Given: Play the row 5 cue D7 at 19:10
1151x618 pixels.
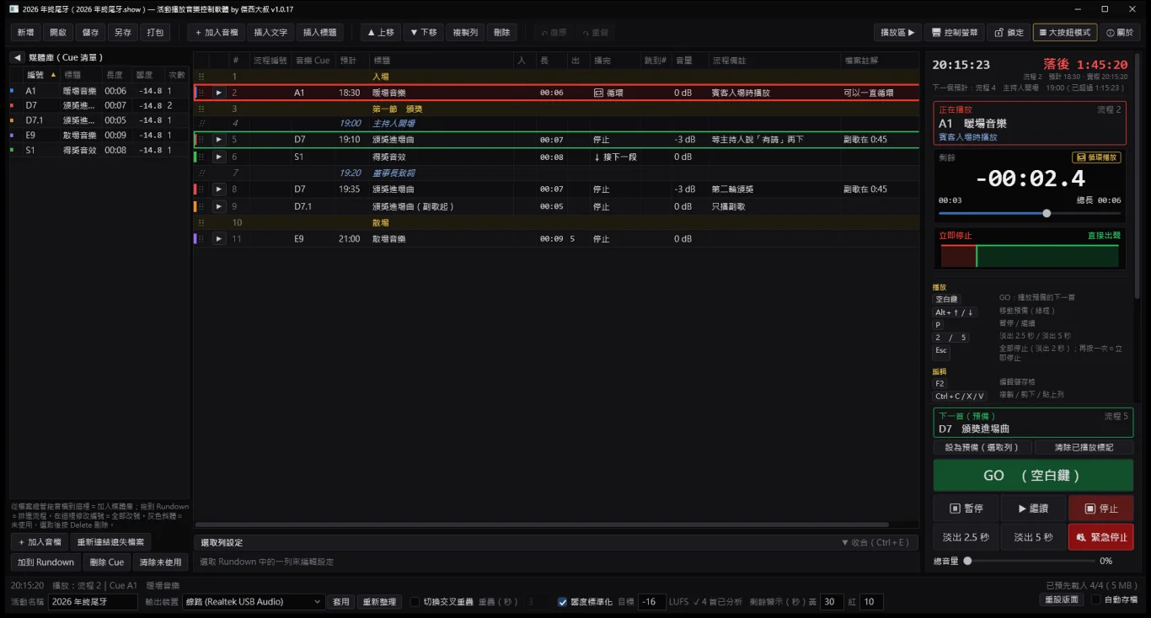Looking at the screenshot, I should coord(219,140).
